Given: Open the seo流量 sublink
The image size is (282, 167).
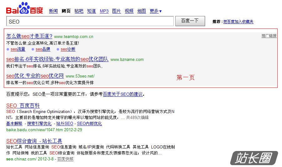Looking at the screenshot, I should 18,49.
